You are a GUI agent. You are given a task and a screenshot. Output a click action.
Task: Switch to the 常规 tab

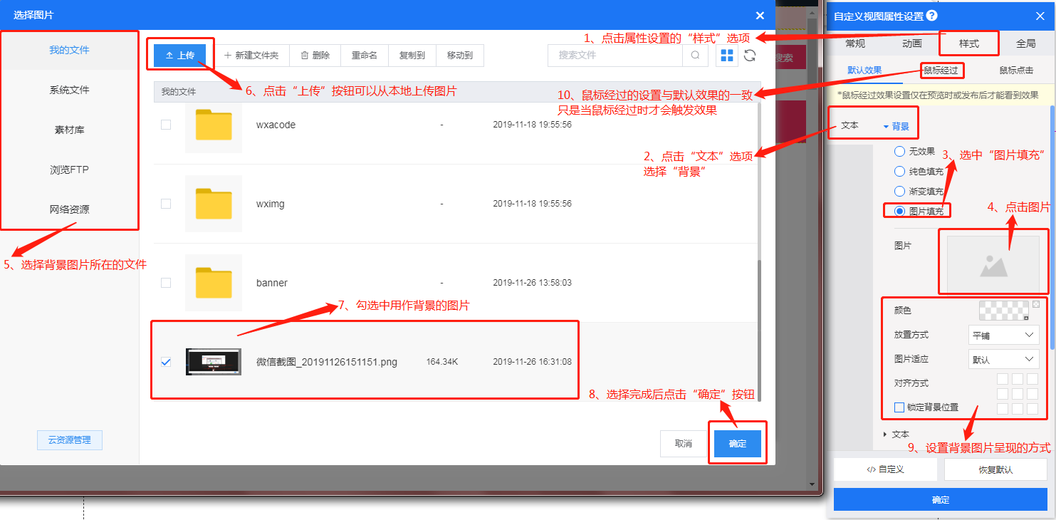855,43
